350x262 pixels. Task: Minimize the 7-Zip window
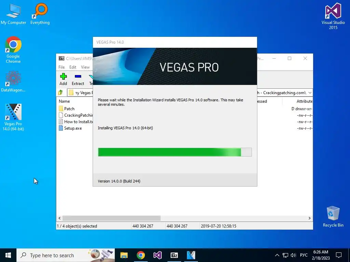pos(274,58)
